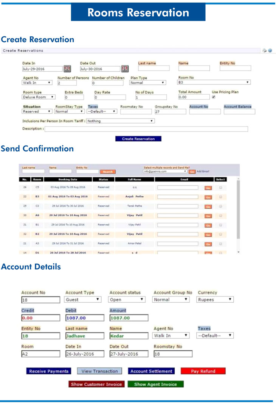Image resolution: width=276 pixels, height=405 pixels.
Task: Click the Debit field showing 1087.00
Action: pos(85,318)
